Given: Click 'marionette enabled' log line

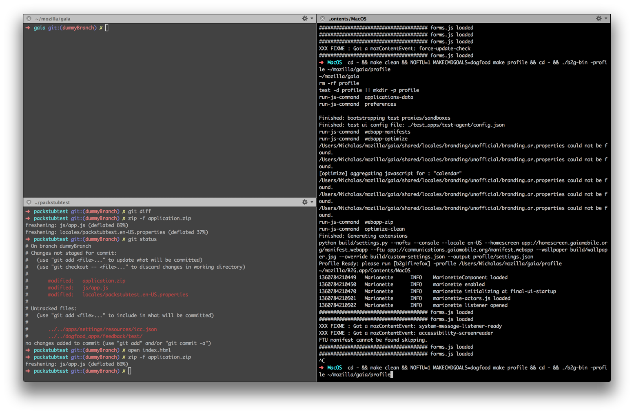Looking at the screenshot, I should [402, 285].
